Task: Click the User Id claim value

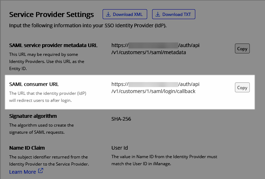Action: tap(120, 148)
